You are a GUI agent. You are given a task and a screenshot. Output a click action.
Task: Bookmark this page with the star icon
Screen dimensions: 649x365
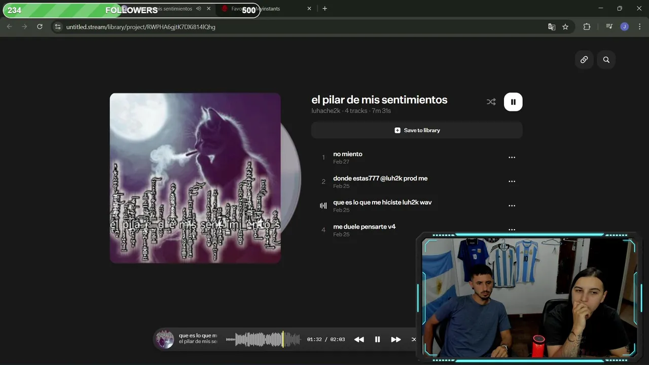point(565,27)
